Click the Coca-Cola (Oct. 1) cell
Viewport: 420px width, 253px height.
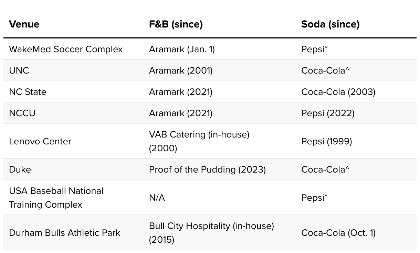point(338,233)
